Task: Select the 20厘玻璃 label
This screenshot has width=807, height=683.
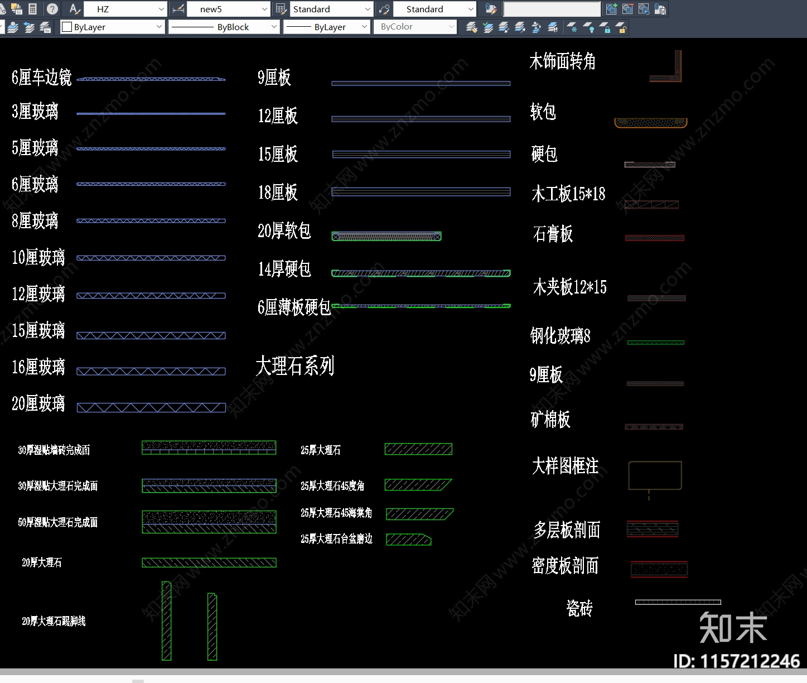Action: pos(38,403)
